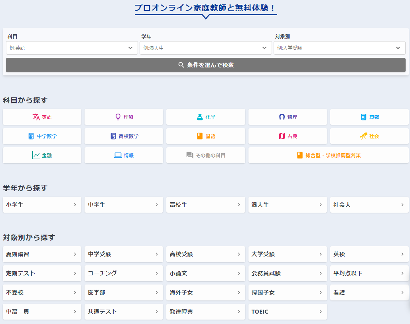Choose the 高校数学 subject label
Screen dimensions: 410x324
point(129,136)
